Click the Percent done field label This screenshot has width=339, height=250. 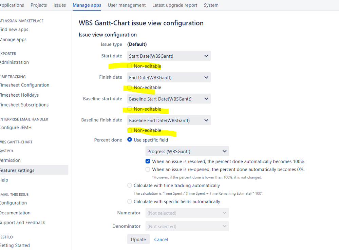point(108,140)
